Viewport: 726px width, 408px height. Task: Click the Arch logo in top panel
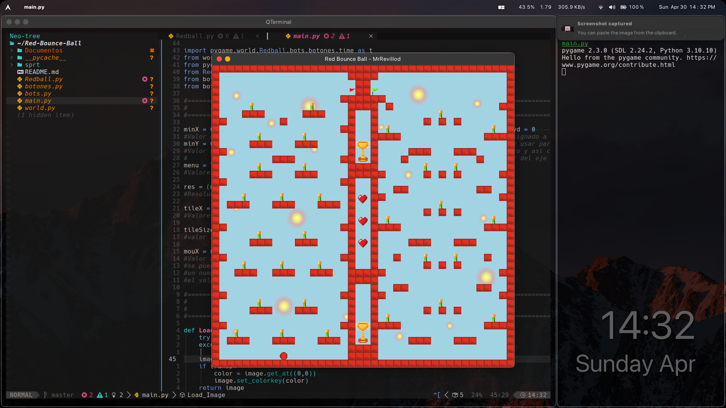(x=8, y=7)
